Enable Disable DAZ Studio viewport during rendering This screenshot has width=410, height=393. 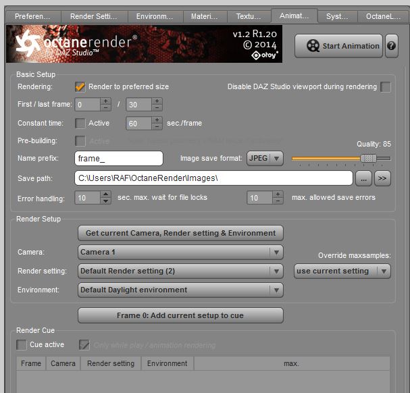(x=386, y=86)
